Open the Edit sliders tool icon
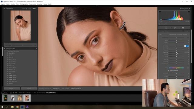This screenshot has height=109, width=194. (166, 28)
